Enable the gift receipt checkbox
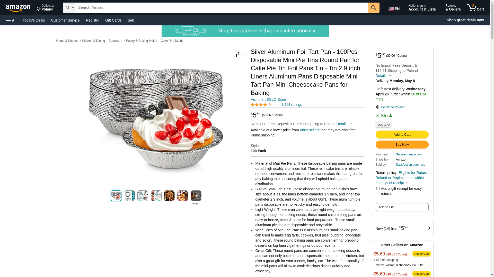 pyautogui.click(x=378, y=189)
